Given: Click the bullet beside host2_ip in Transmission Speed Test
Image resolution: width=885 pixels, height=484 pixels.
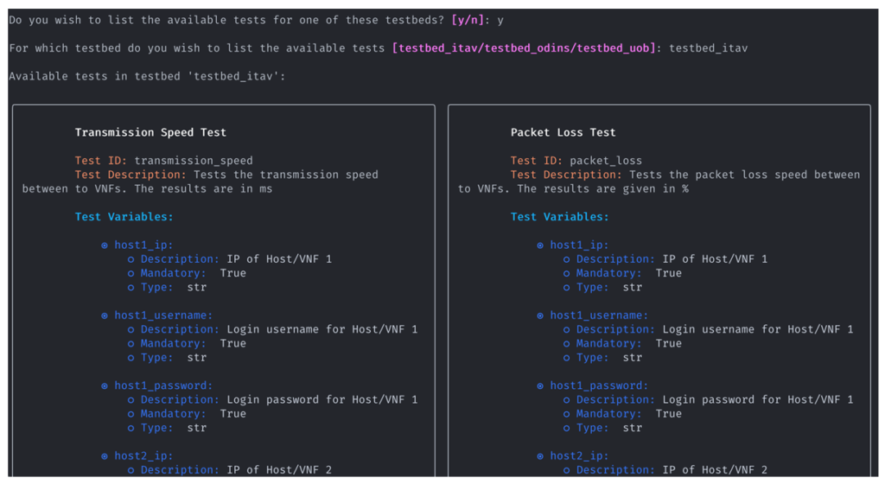Looking at the screenshot, I should [x=105, y=456].
